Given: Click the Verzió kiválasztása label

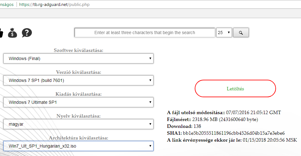Looking at the screenshot, I should 78,72.
